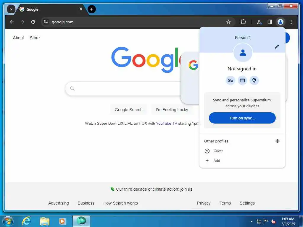Show hidden tray icons arrow
This screenshot has width=303, height=227.
[252, 221]
